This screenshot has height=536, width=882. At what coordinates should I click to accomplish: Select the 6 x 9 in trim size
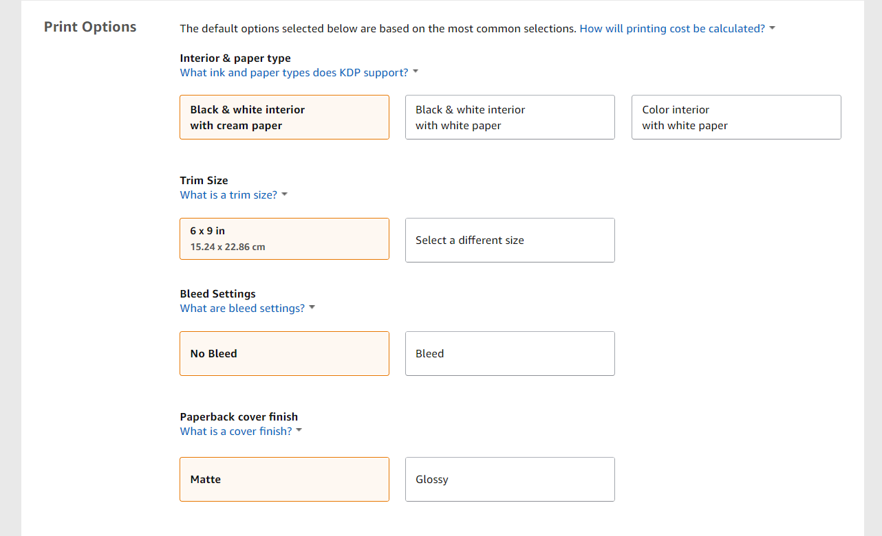pyautogui.click(x=284, y=239)
